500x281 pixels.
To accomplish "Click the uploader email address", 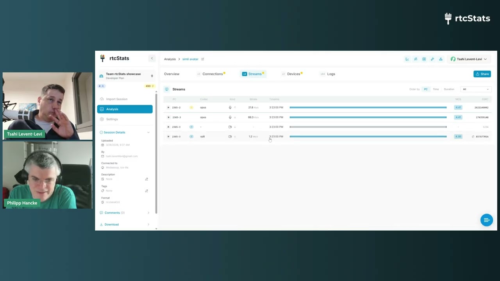I will coord(121,156).
